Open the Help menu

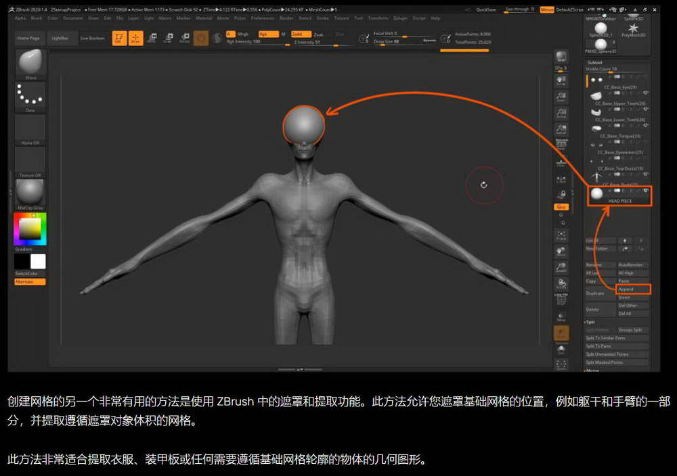click(435, 18)
